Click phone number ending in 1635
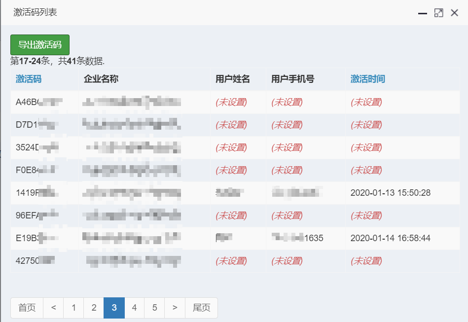 coord(297,238)
